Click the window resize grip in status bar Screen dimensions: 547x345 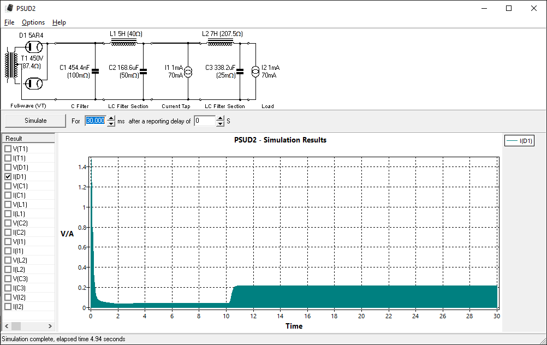click(x=543, y=341)
